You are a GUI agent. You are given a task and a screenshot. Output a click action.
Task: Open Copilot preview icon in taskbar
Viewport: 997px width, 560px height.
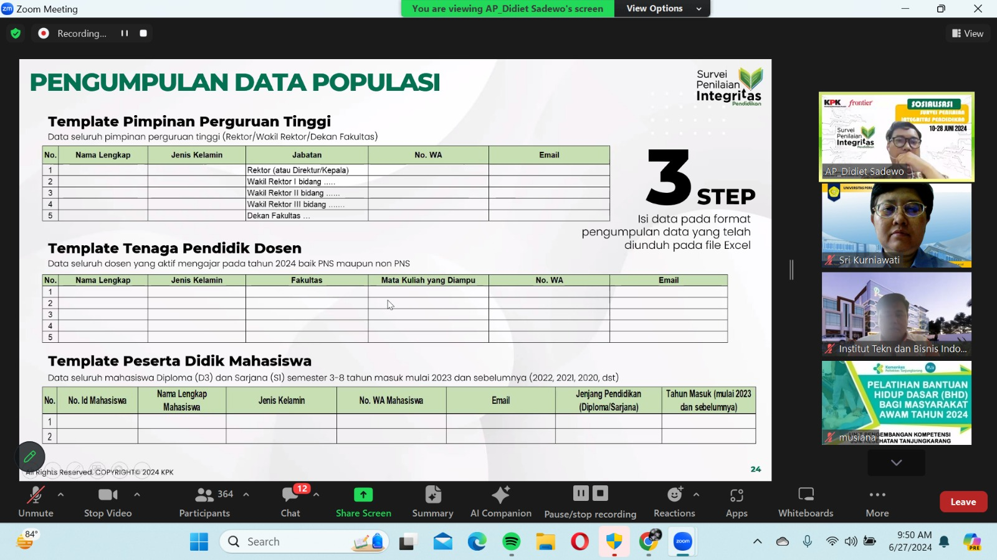tap(972, 542)
